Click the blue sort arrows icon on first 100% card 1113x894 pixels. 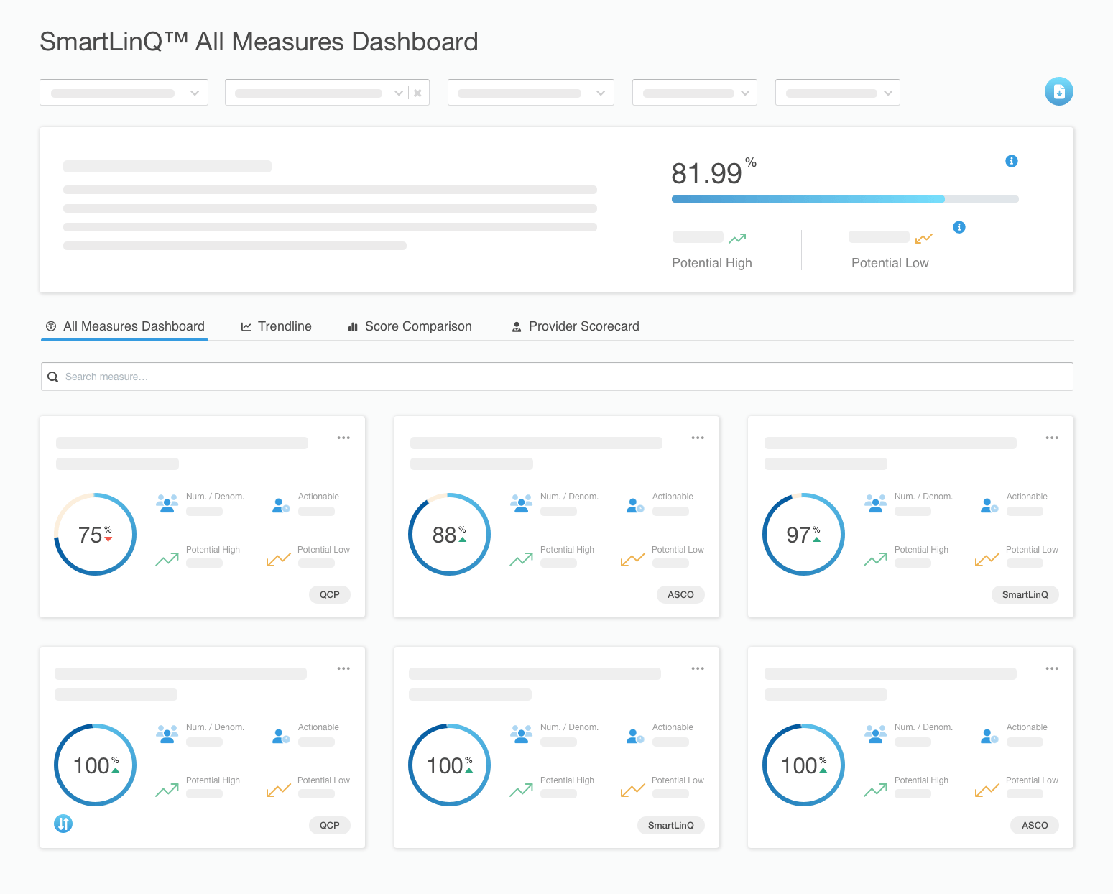coord(63,824)
